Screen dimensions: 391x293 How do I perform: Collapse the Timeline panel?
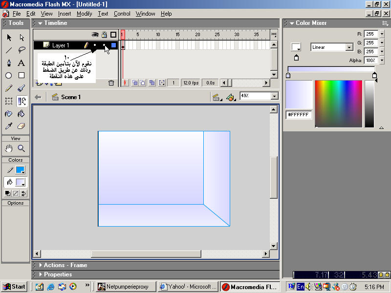pos(41,23)
